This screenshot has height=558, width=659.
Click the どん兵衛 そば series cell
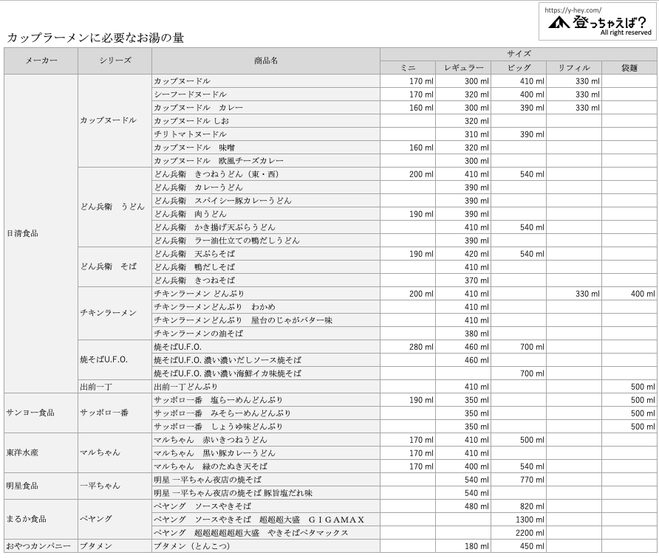115,267
